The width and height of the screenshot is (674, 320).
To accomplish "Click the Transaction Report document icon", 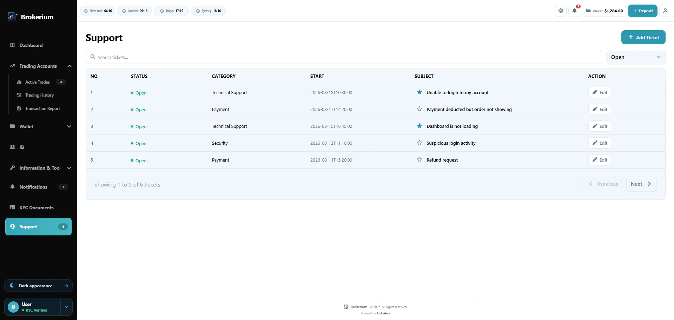I will 19,109.
